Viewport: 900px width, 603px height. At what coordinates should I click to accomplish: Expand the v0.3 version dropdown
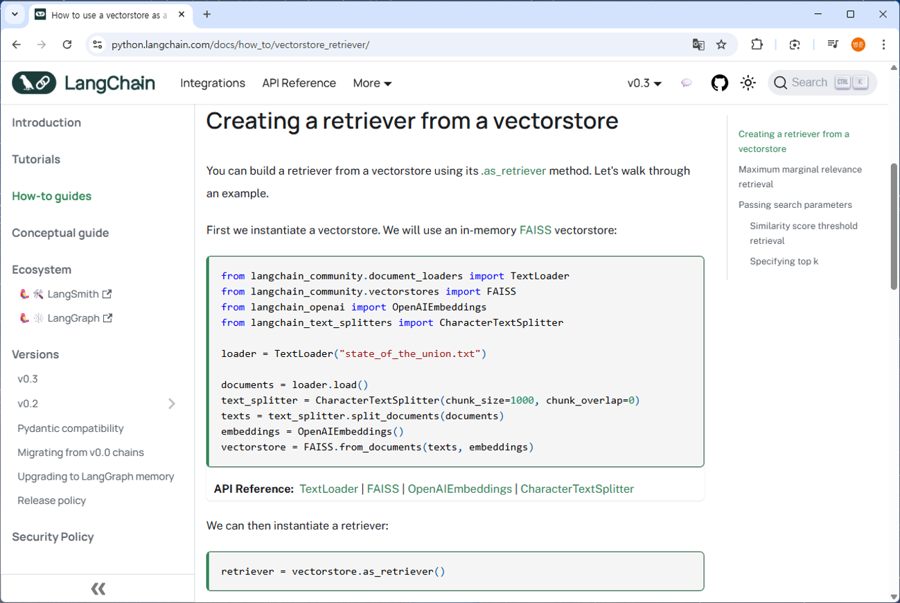pyautogui.click(x=644, y=83)
